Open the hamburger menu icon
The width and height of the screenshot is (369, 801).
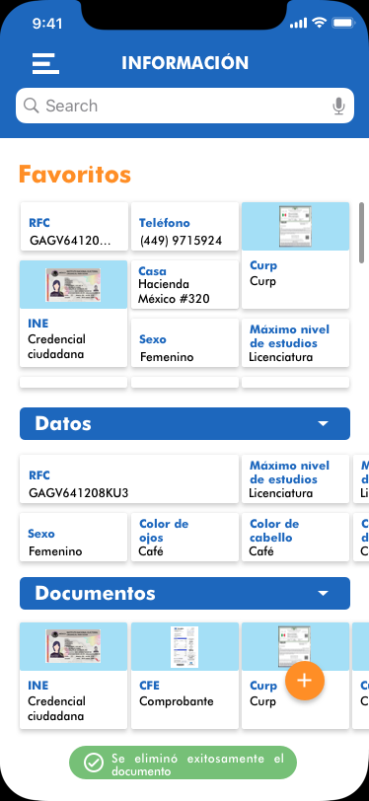coord(45,63)
